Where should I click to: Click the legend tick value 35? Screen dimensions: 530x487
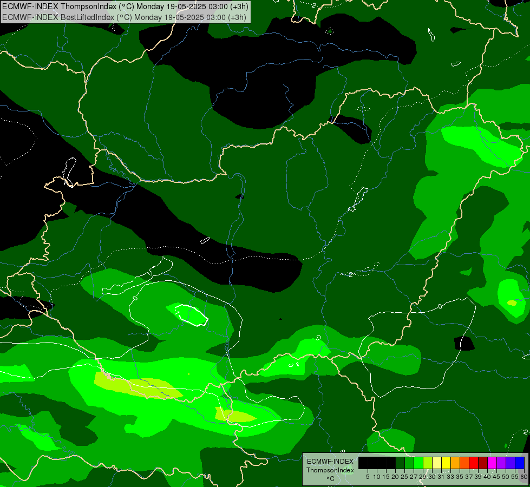tap(460, 477)
